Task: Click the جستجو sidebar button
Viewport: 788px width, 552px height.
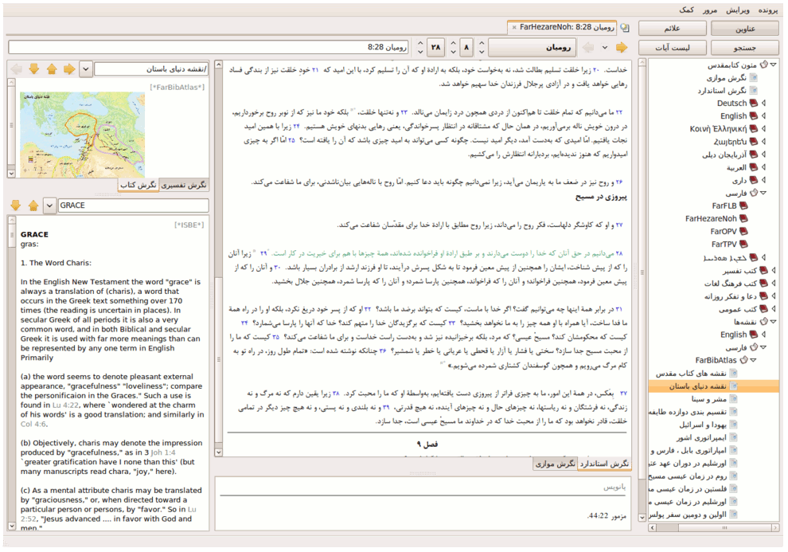Action: pos(745,48)
